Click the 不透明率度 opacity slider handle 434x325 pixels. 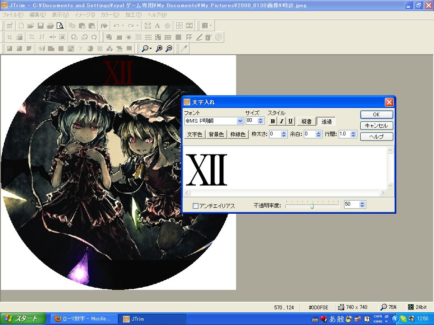(312, 206)
